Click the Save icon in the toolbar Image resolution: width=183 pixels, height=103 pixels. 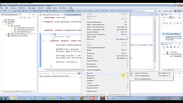(8, 11)
